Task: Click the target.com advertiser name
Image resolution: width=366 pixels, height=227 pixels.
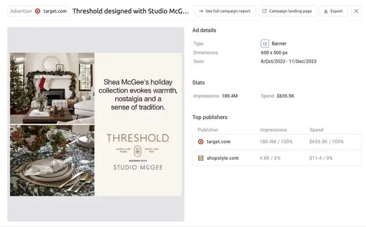Action: tap(55, 11)
